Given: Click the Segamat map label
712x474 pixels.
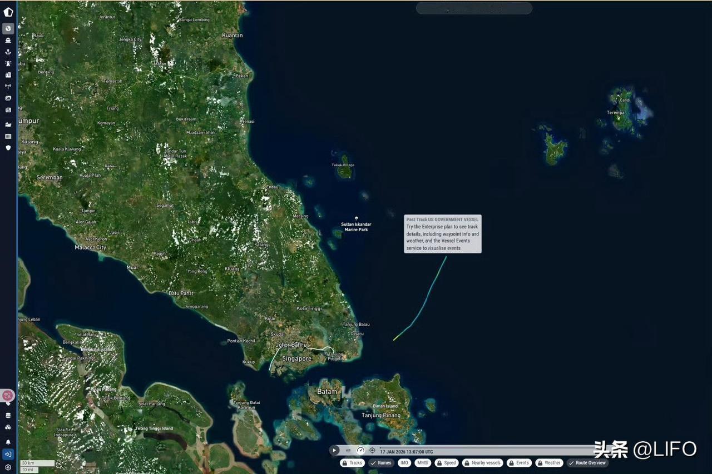Looking at the screenshot, I should 165,206.
